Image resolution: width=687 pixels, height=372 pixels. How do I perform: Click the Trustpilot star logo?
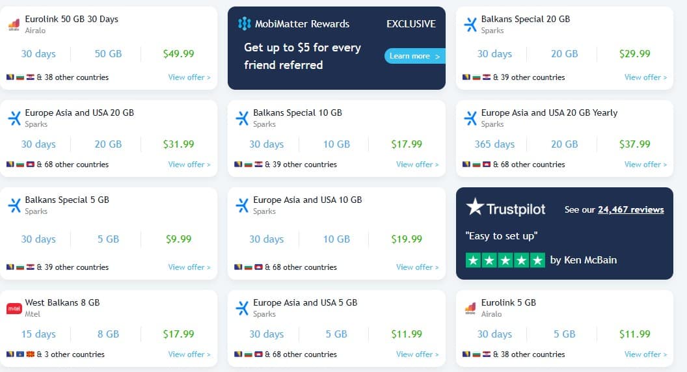pos(475,206)
